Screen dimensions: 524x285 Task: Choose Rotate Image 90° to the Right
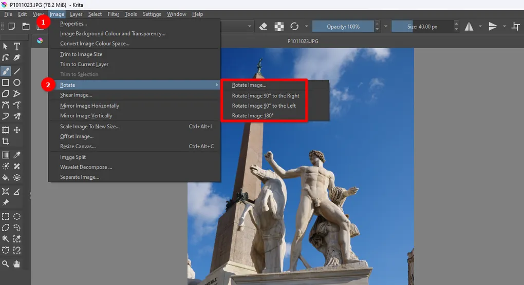coord(265,96)
